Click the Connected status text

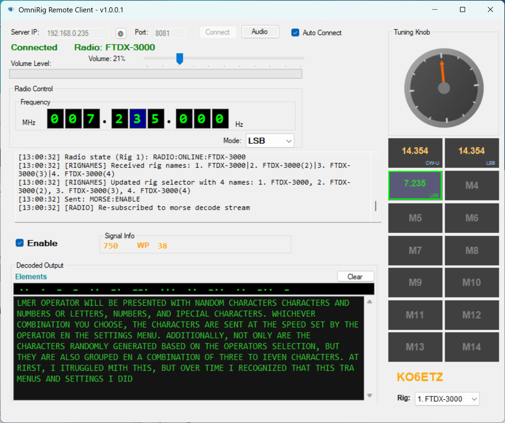coord(34,47)
